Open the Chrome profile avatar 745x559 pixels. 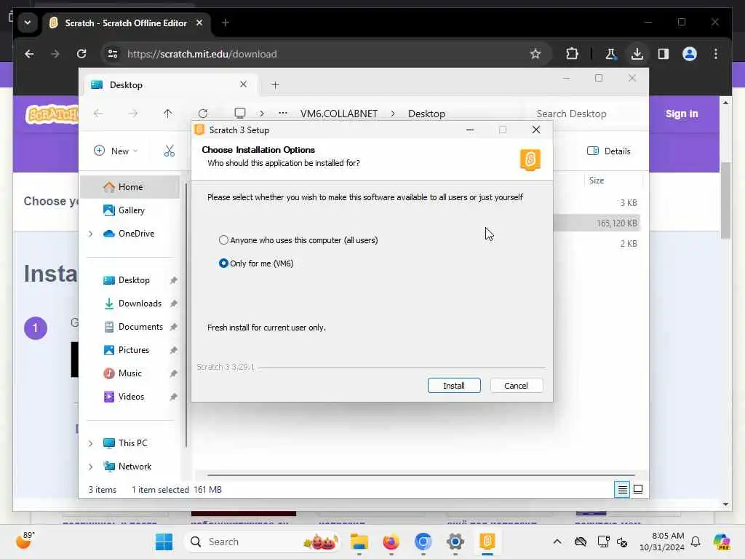coord(690,54)
